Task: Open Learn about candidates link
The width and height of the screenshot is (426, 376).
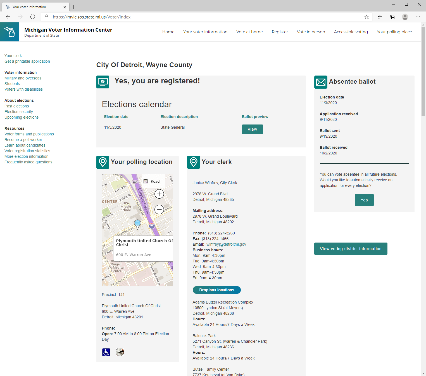Action: coord(25,145)
